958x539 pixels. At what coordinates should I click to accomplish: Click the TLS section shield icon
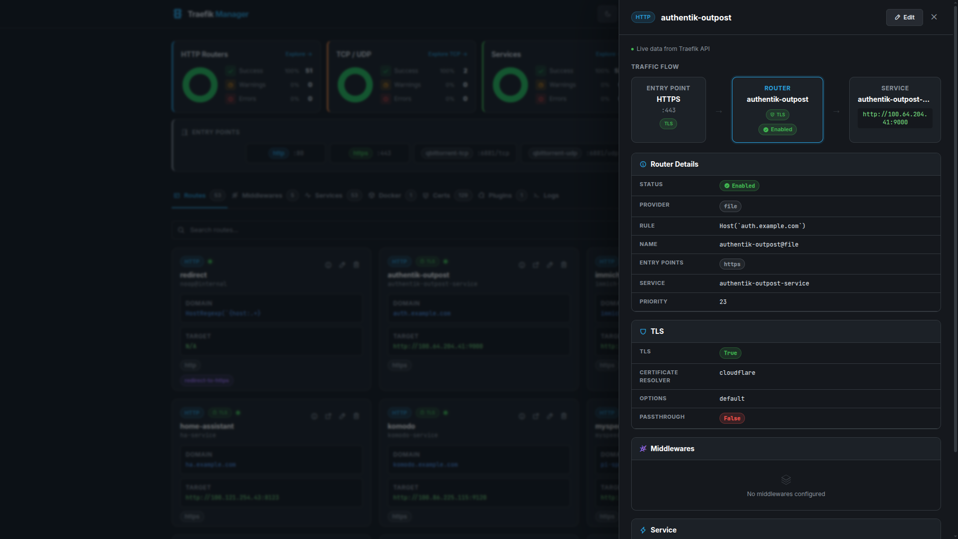[643, 331]
